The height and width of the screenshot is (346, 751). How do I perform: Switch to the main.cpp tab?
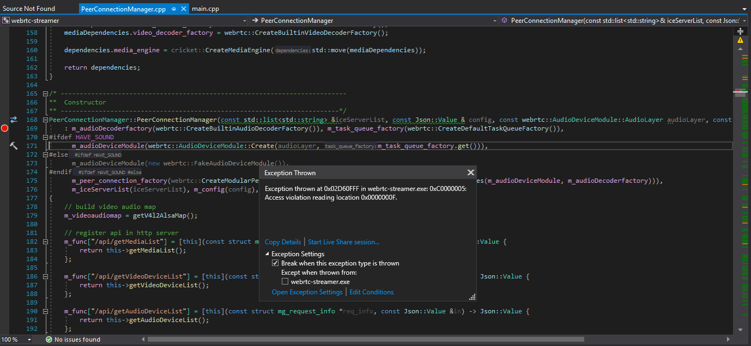[x=205, y=9]
